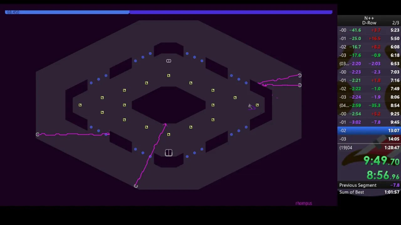Click the exit door icon
The height and width of the screenshot is (225, 401).
pos(169,153)
